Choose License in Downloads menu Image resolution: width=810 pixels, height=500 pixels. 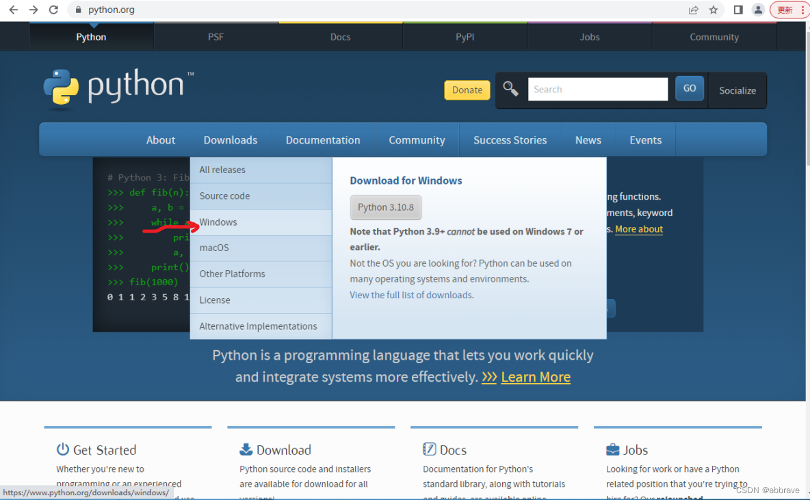pos(261,300)
